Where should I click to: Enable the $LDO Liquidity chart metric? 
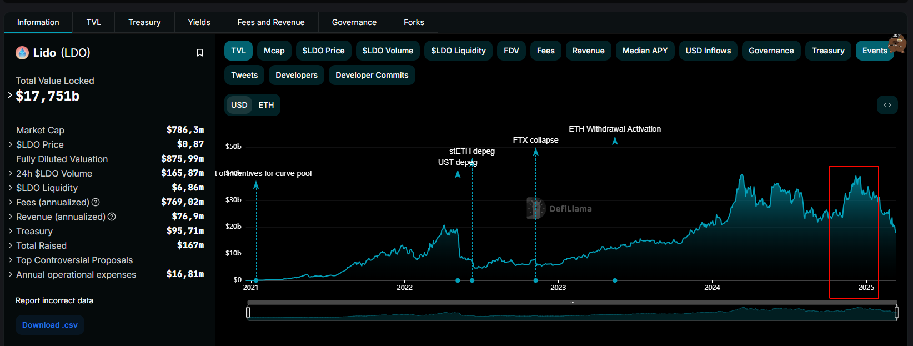pos(459,51)
